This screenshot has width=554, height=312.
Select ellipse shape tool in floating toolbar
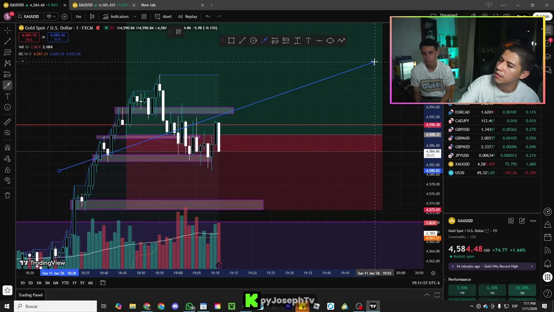coord(330,40)
